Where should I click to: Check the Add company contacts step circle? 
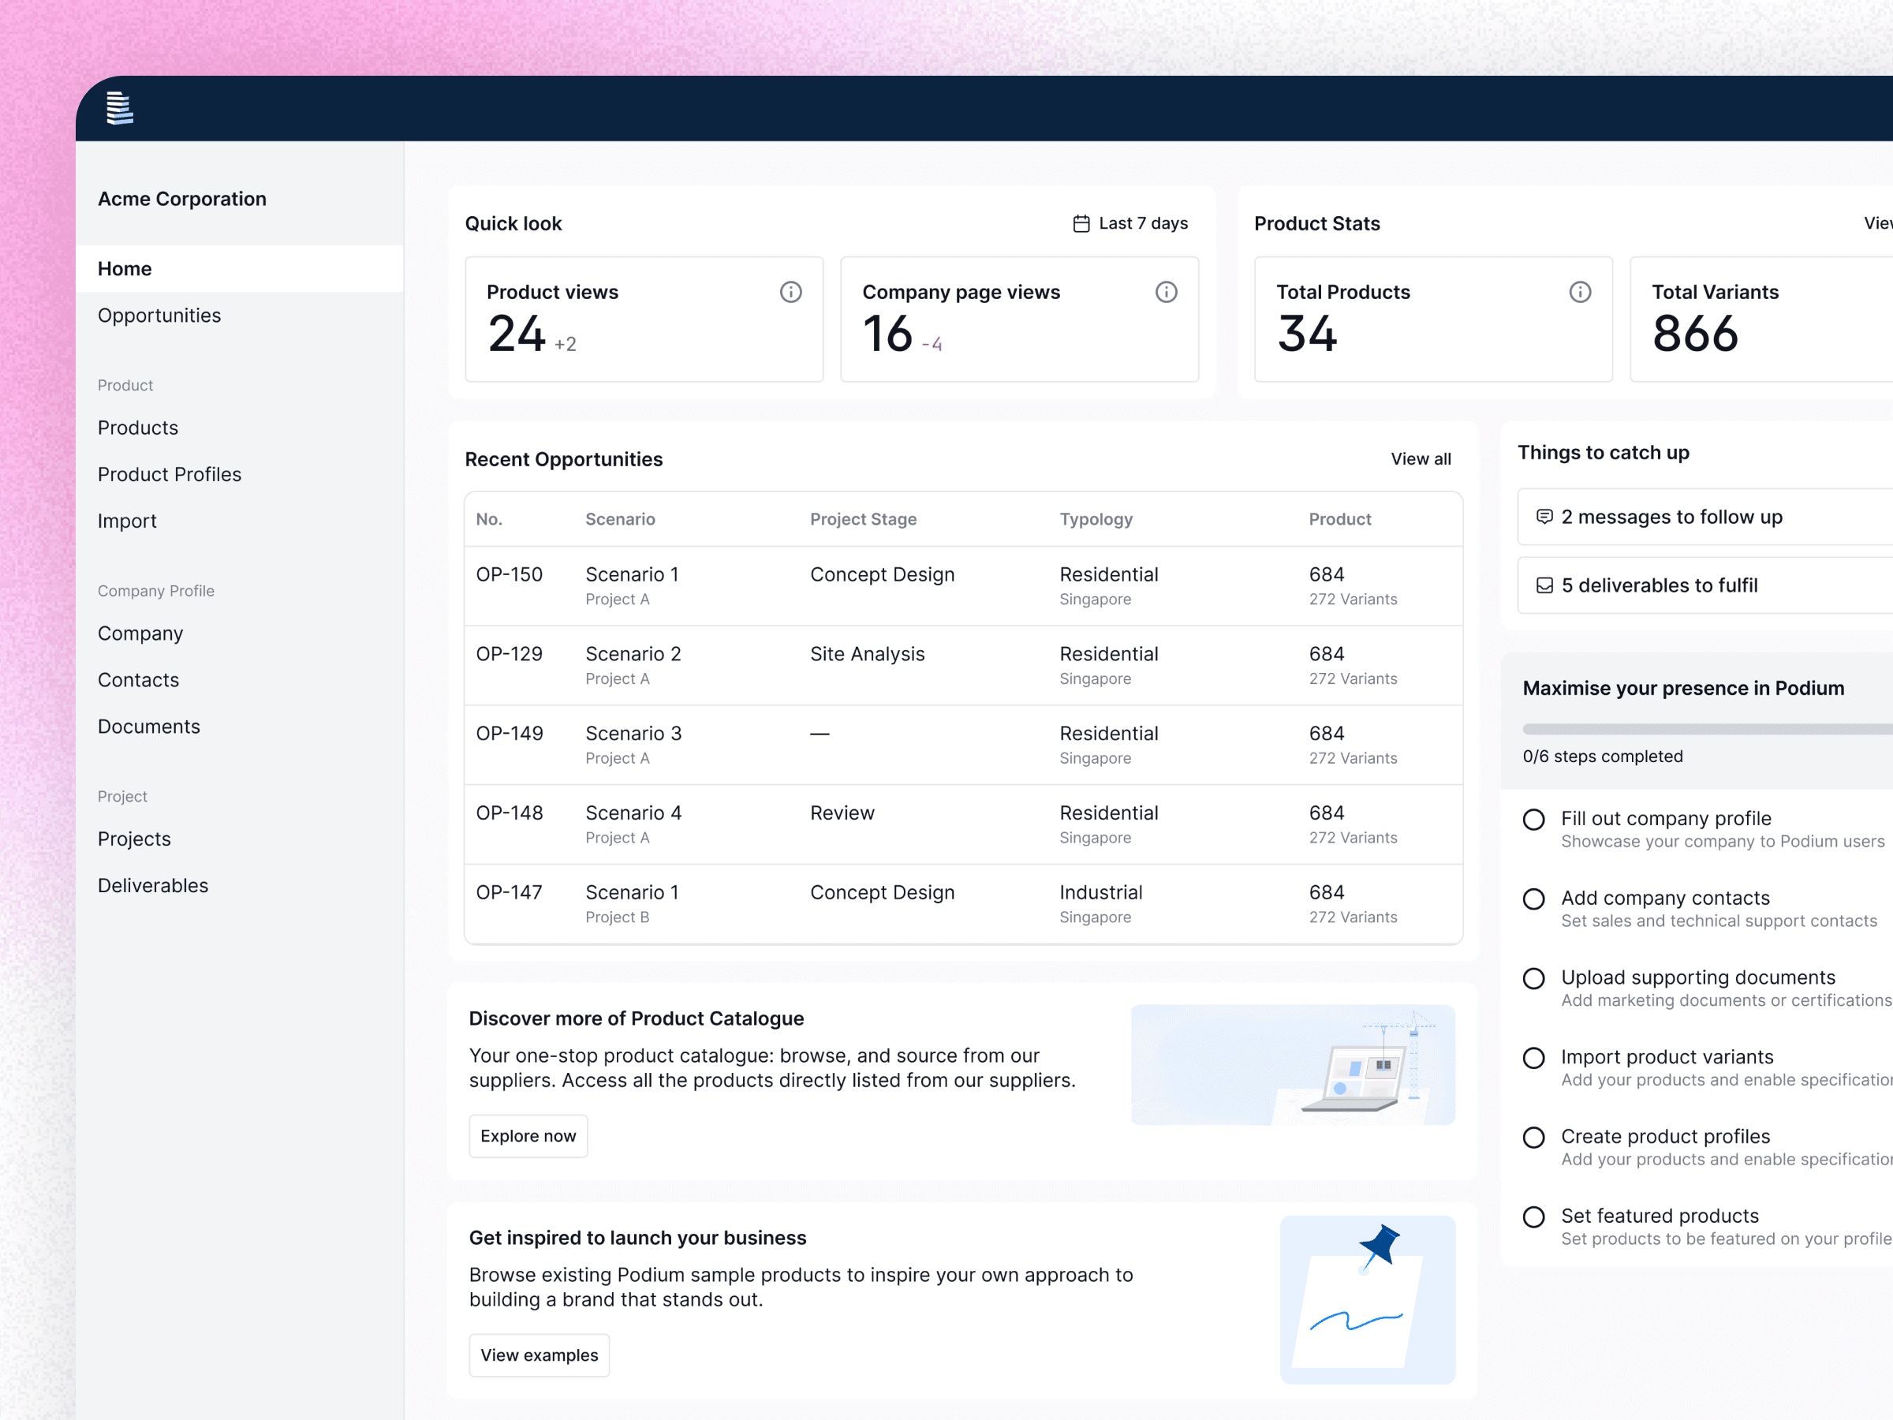(x=1533, y=899)
